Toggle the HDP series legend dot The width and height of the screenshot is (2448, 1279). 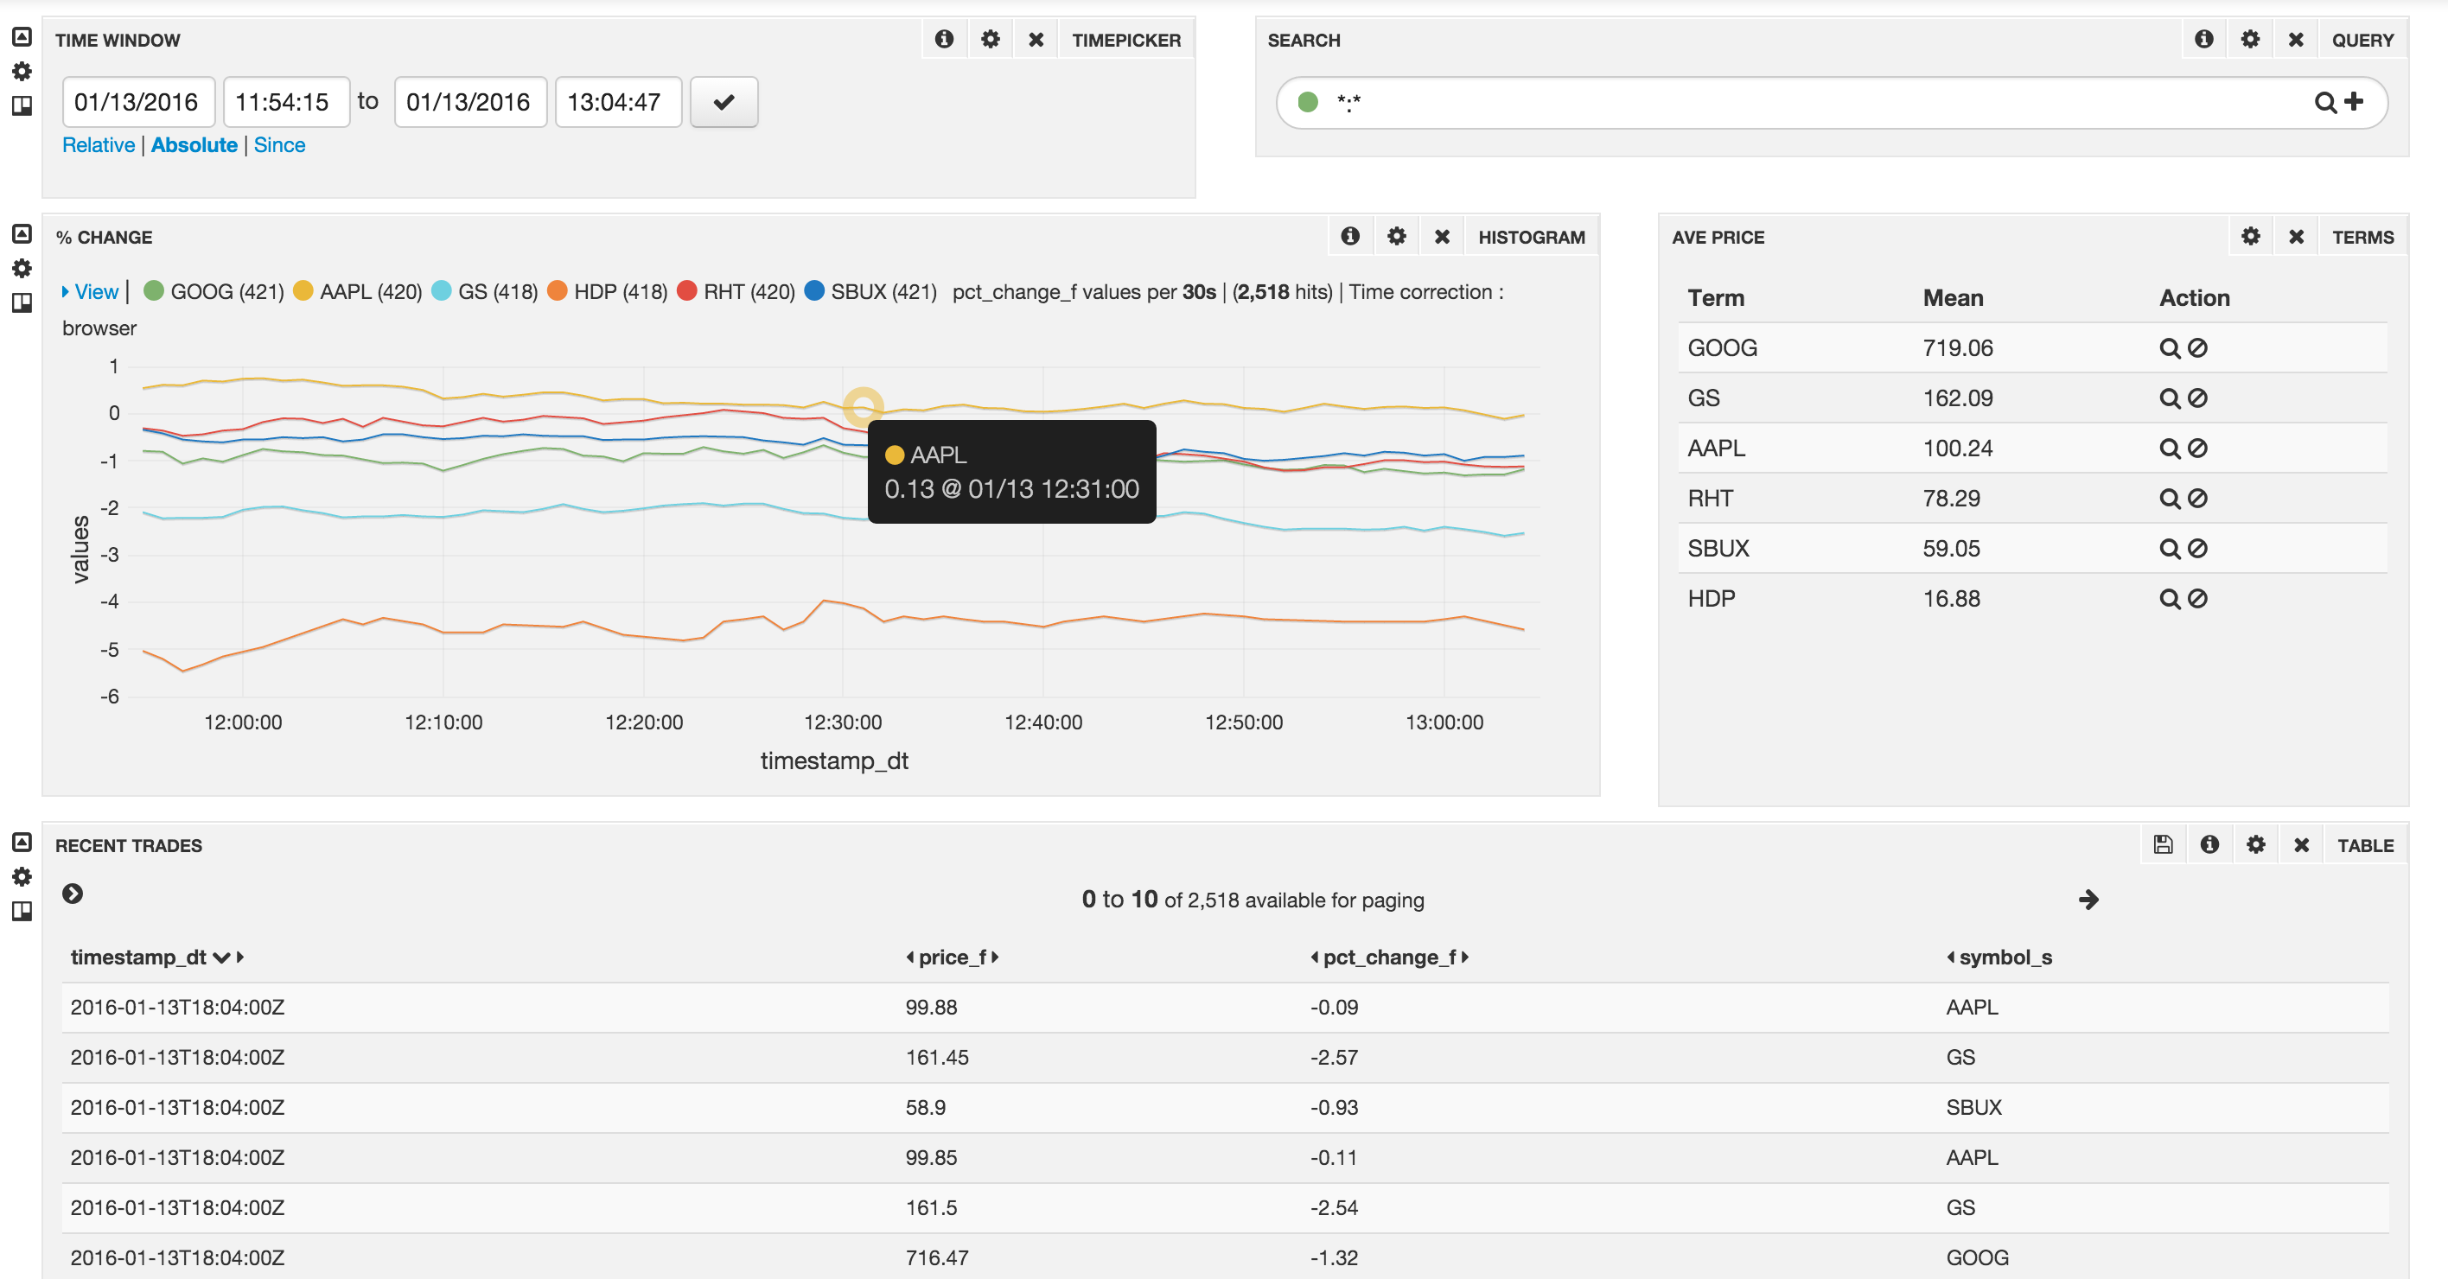pyautogui.click(x=558, y=290)
